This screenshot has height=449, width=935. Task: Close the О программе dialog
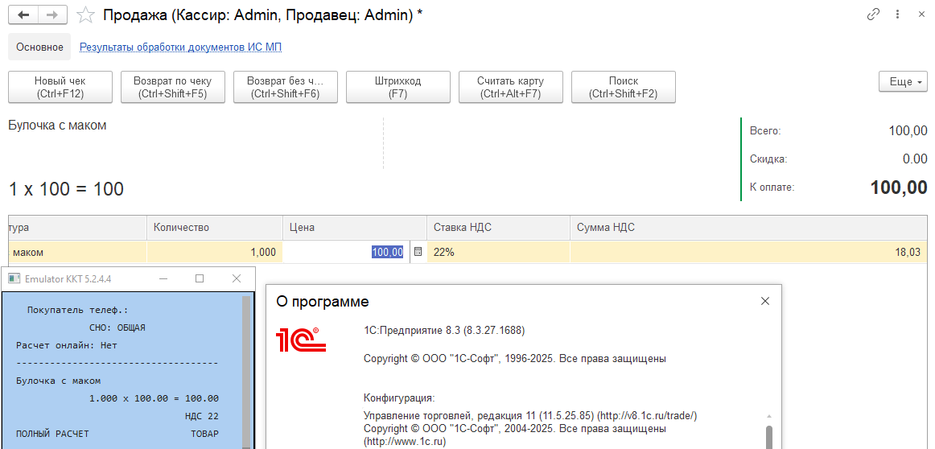click(x=765, y=301)
